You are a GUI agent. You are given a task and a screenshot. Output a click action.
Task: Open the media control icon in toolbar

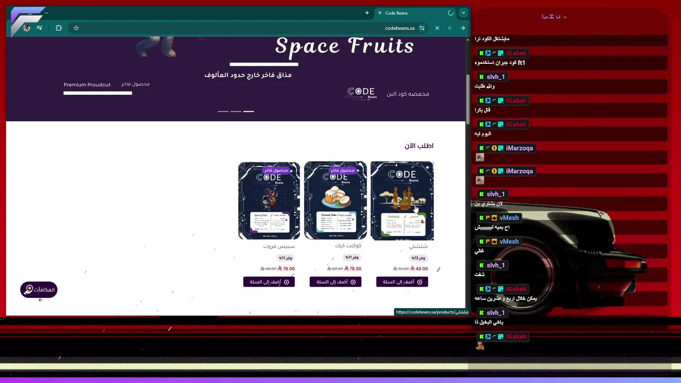click(39, 28)
